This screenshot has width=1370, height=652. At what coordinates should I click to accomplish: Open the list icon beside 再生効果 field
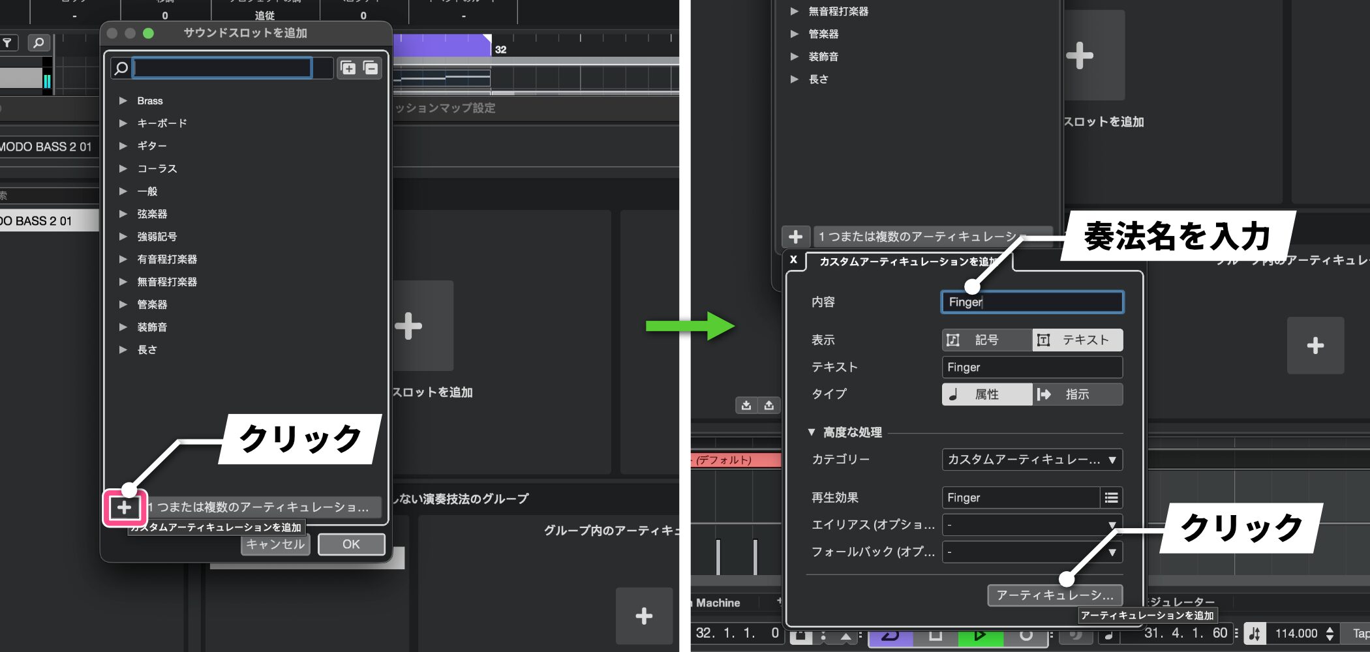(x=1111, y=498)
